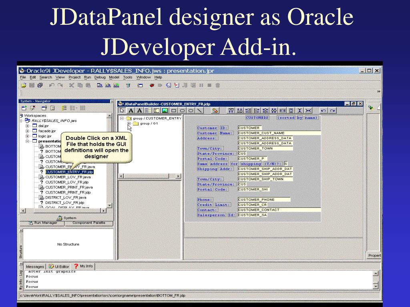The image size is (410, 307).
Task: Select the eraser tool in designer toolbar
Action: [215, 110]
